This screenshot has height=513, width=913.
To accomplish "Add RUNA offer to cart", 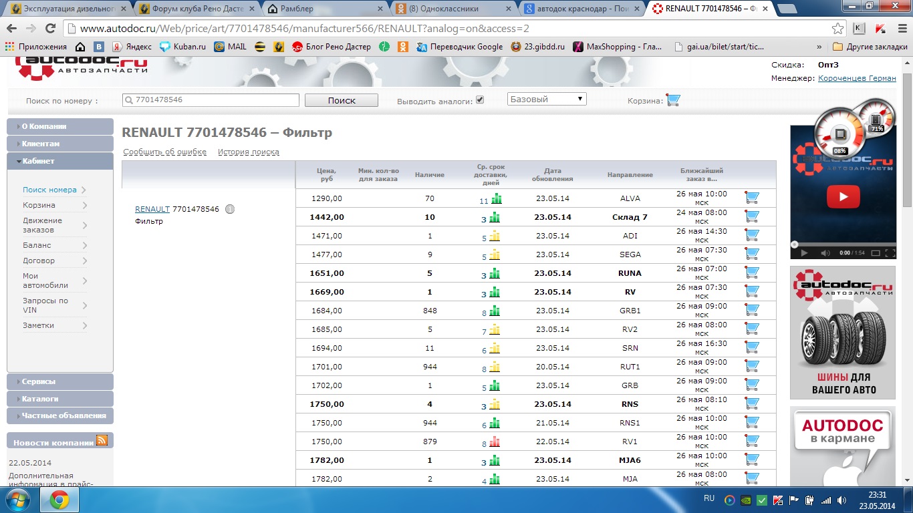I will (x=752, y=273).
